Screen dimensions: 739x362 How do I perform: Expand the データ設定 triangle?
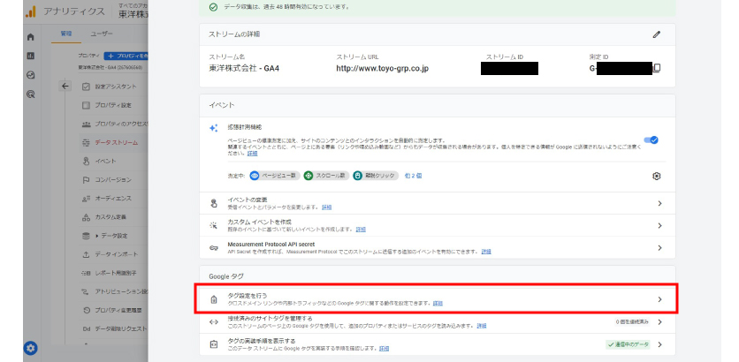click(x=97, y=236)
